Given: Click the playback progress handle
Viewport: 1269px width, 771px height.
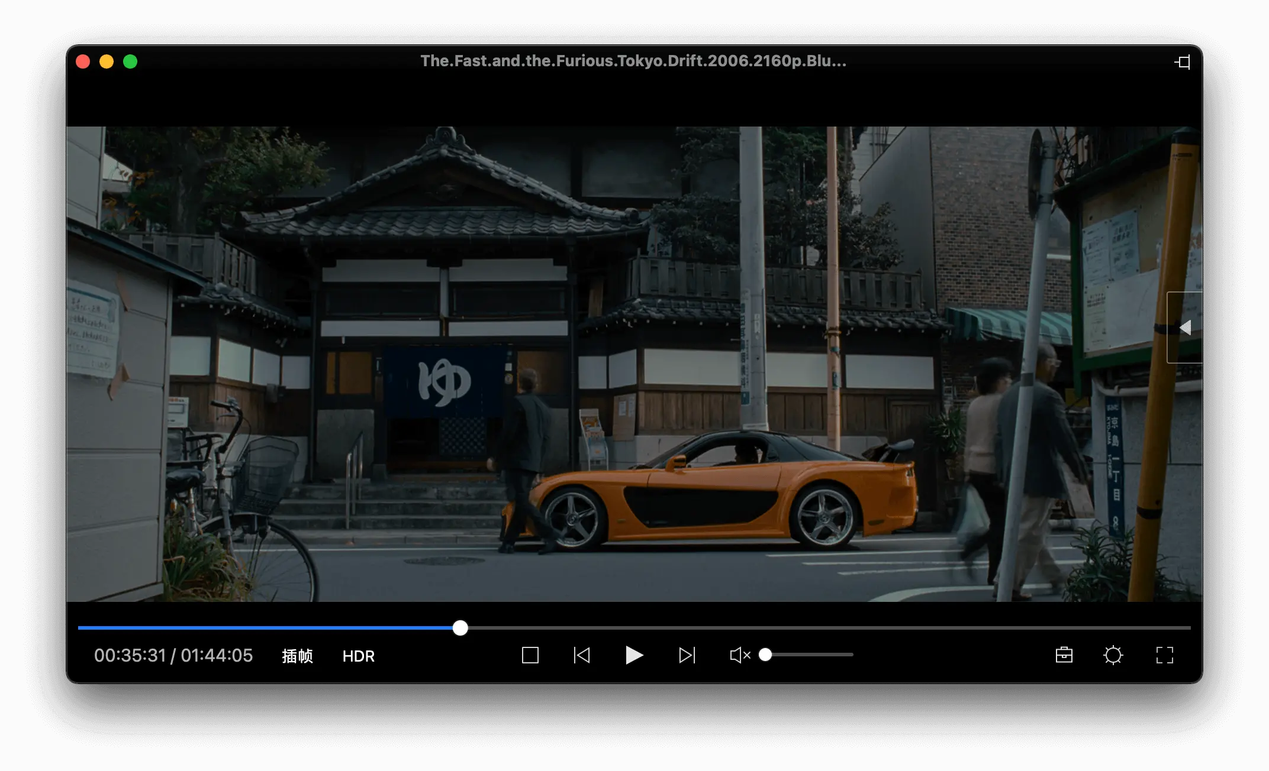Looking at the screenshot, I should coord(460,628).
